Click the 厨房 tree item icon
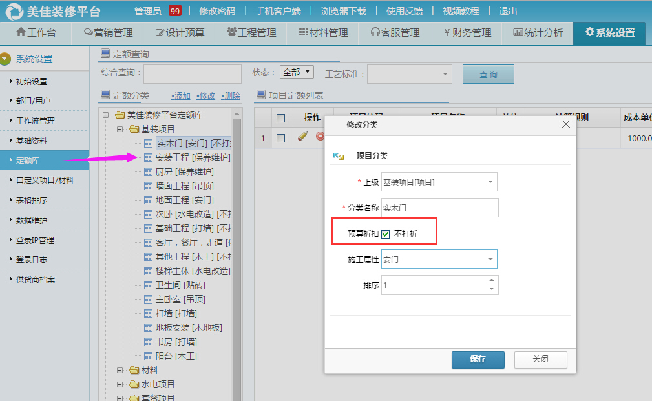Viewport: 652px width, 401px height. (x=149, y=171)
